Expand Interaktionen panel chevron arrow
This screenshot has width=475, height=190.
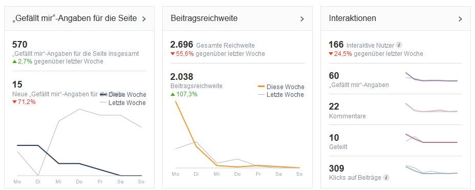(x=460, y=19)
